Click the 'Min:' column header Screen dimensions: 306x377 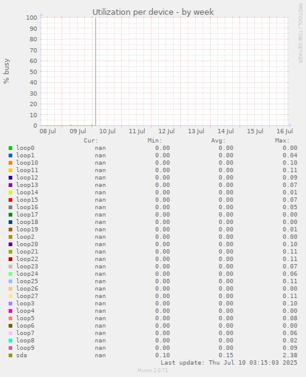pyautogui.click(x=155, y=141)
